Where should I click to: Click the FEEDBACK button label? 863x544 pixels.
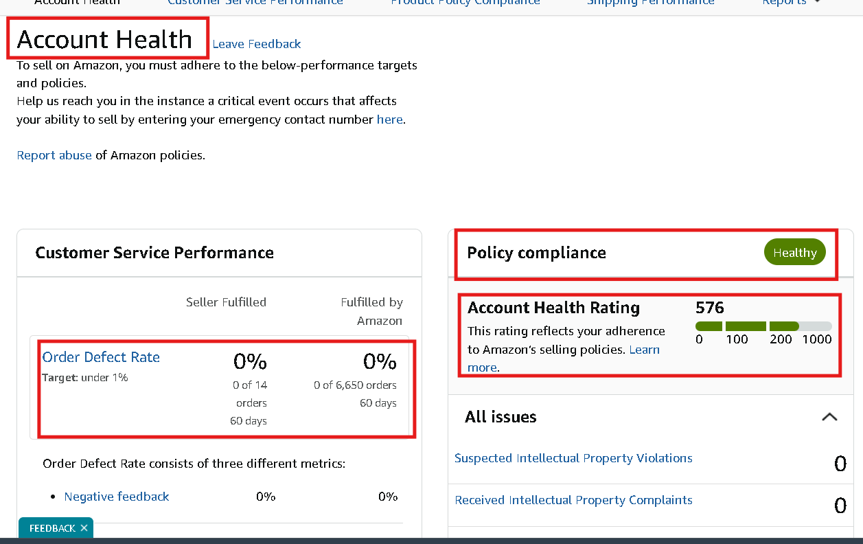tap(52, 528)
